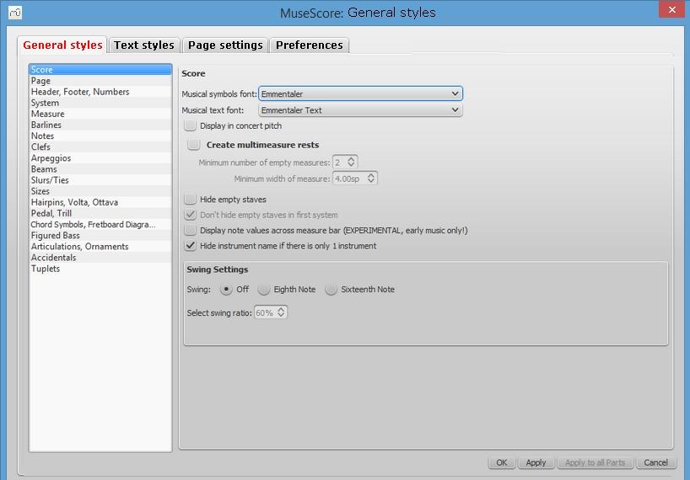Select Beams in the list
Screen dimensions: 690x480
point(100,169)
